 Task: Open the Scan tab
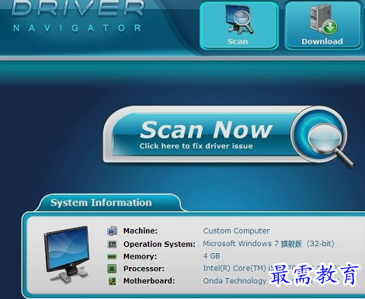click(238, 25)
